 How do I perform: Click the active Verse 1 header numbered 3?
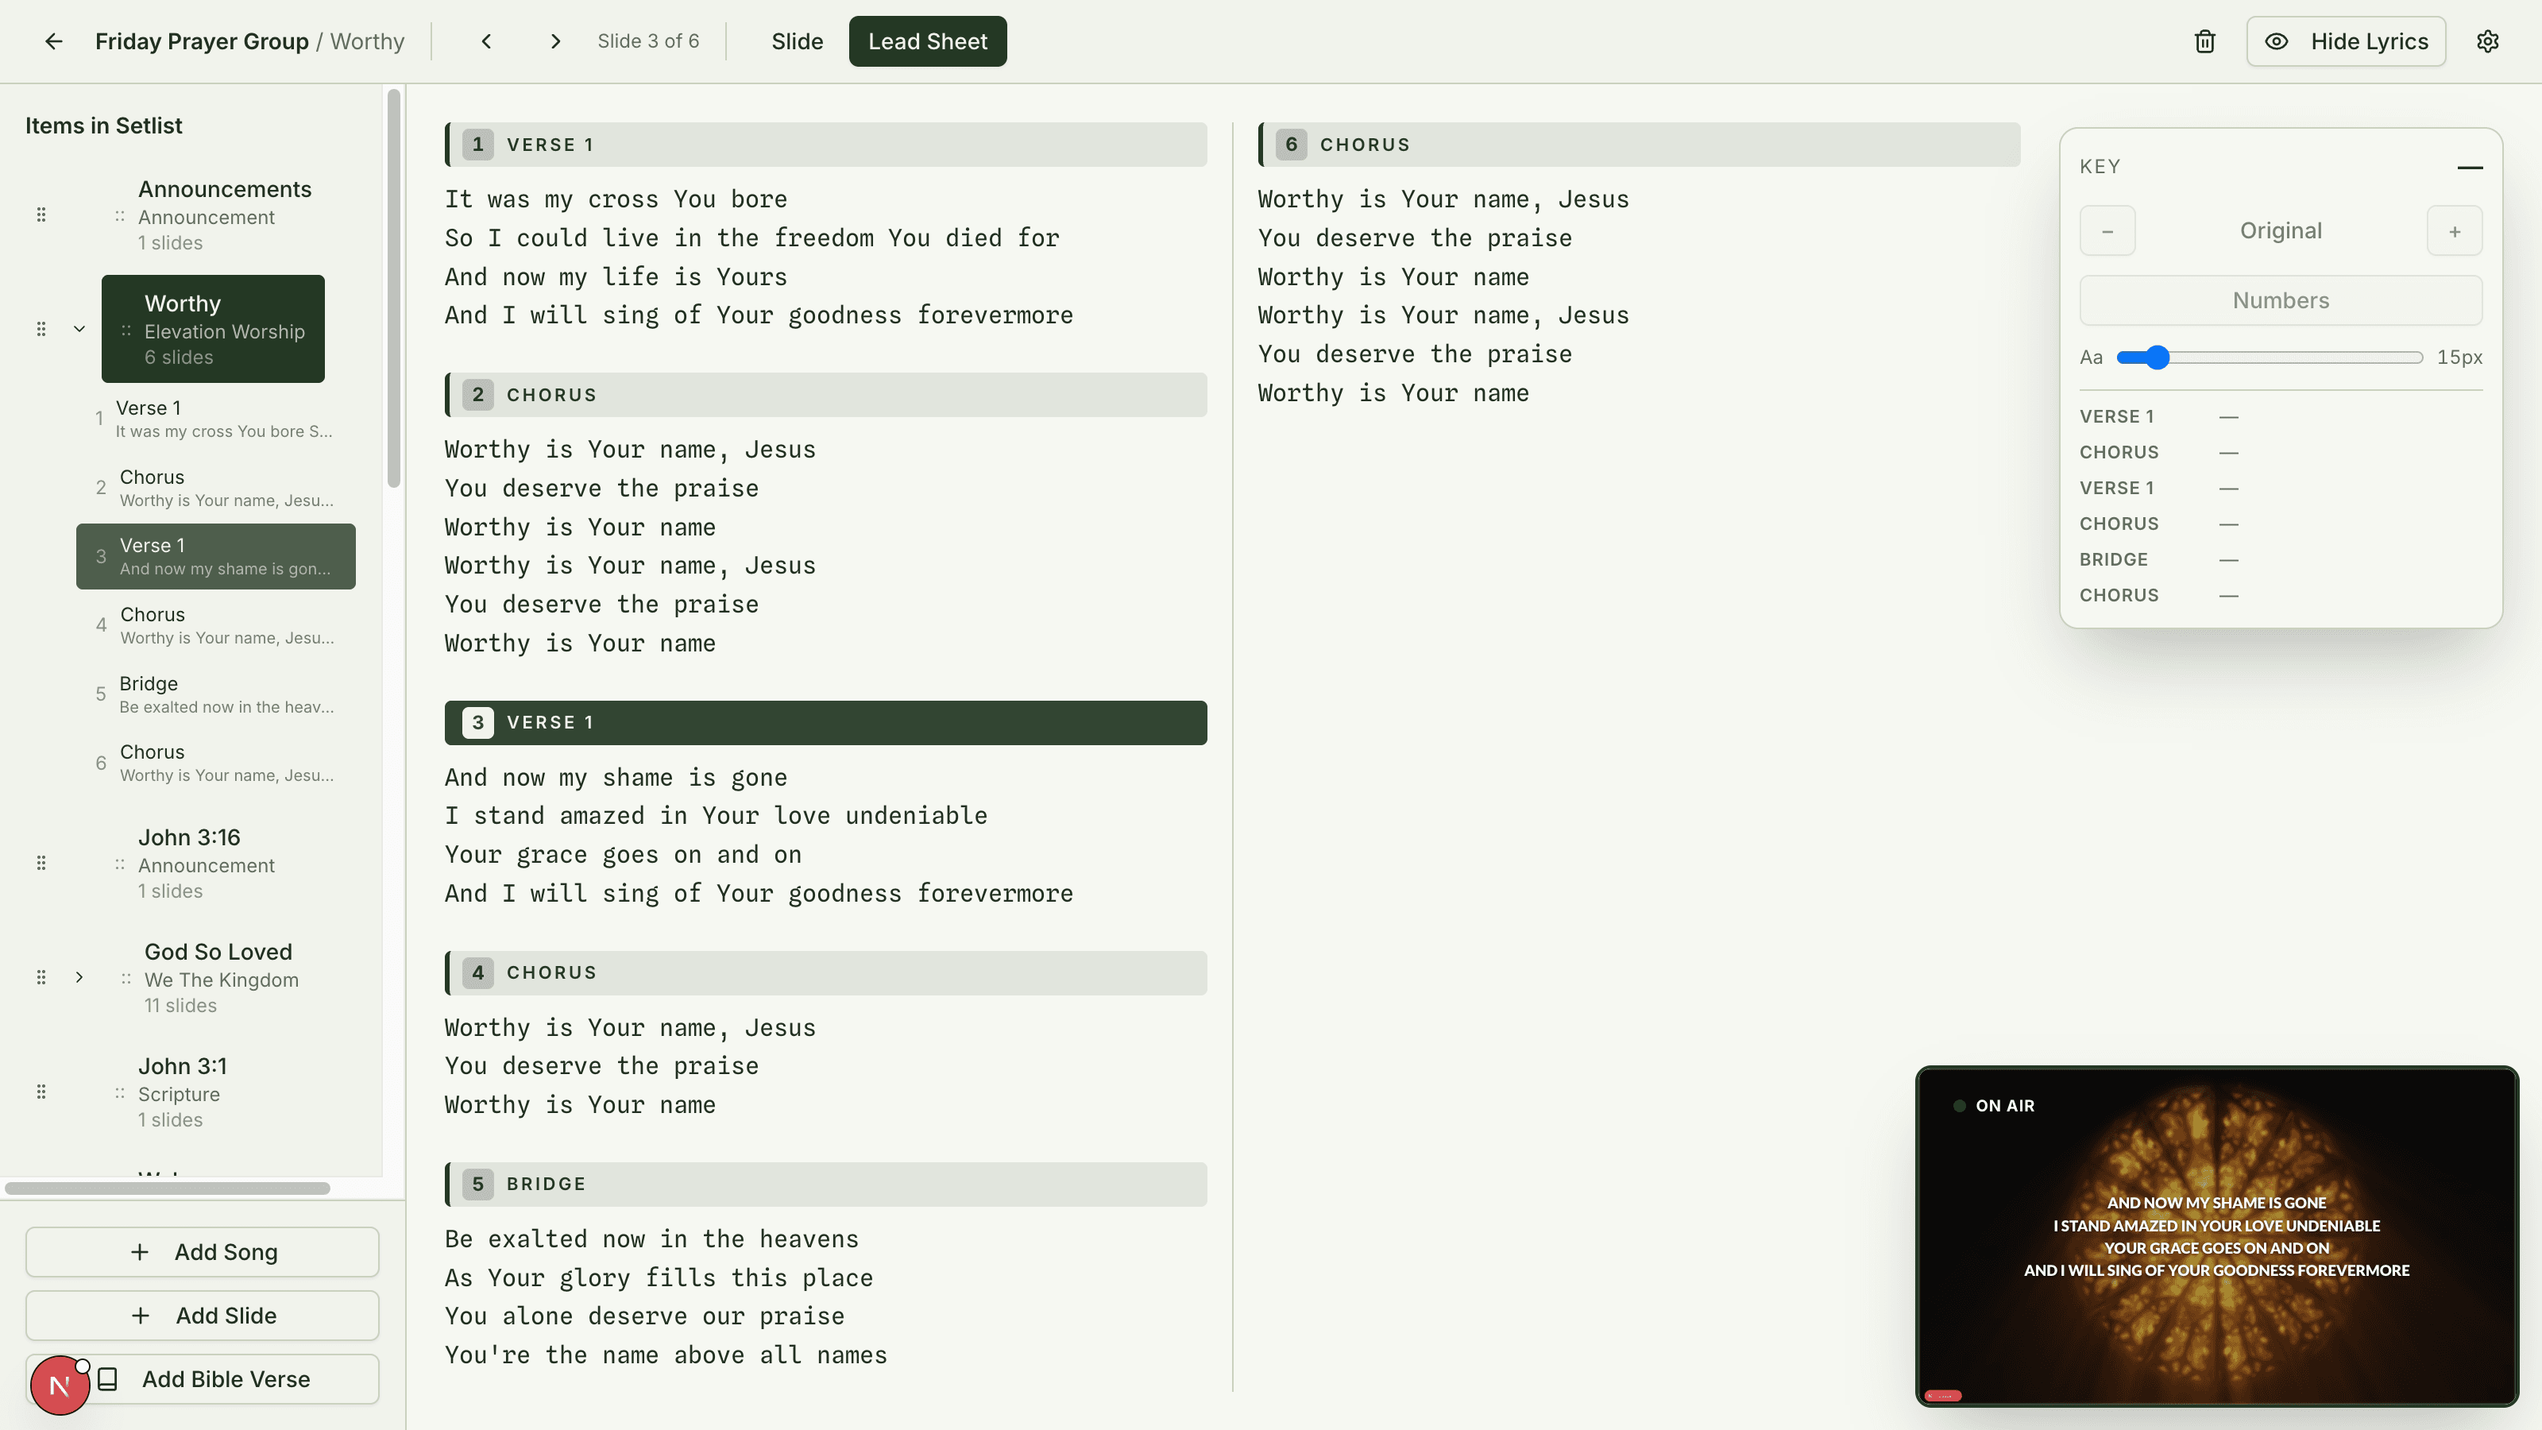tap(826, 722)
